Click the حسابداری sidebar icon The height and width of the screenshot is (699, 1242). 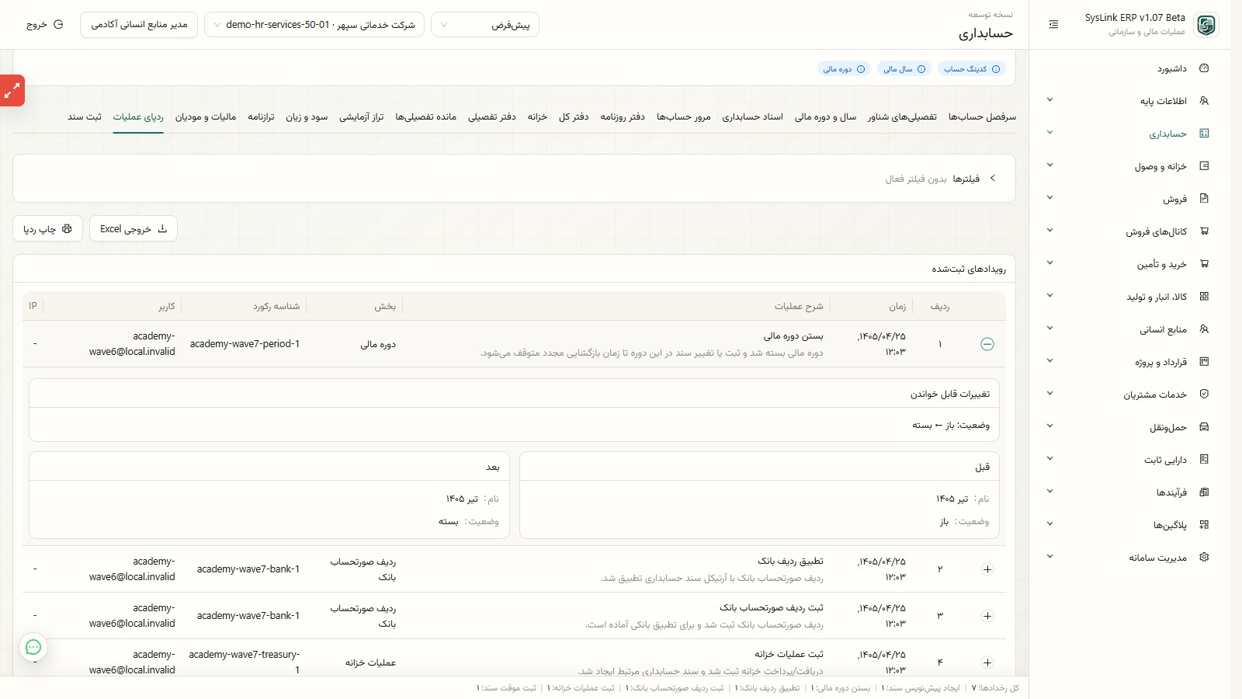point(1204,134)
